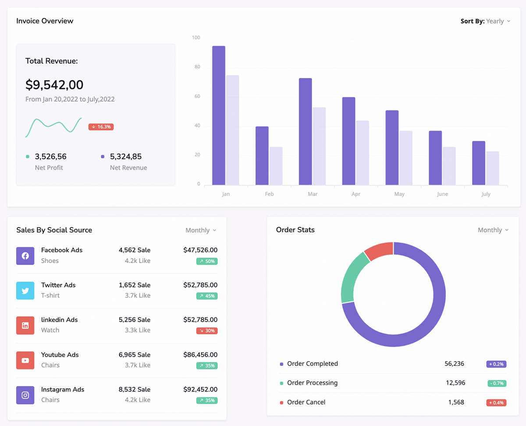The width and height of the screenshot is (526, 426).
Task: Click the green Net Profit legend dot
Action: [28, 156]
